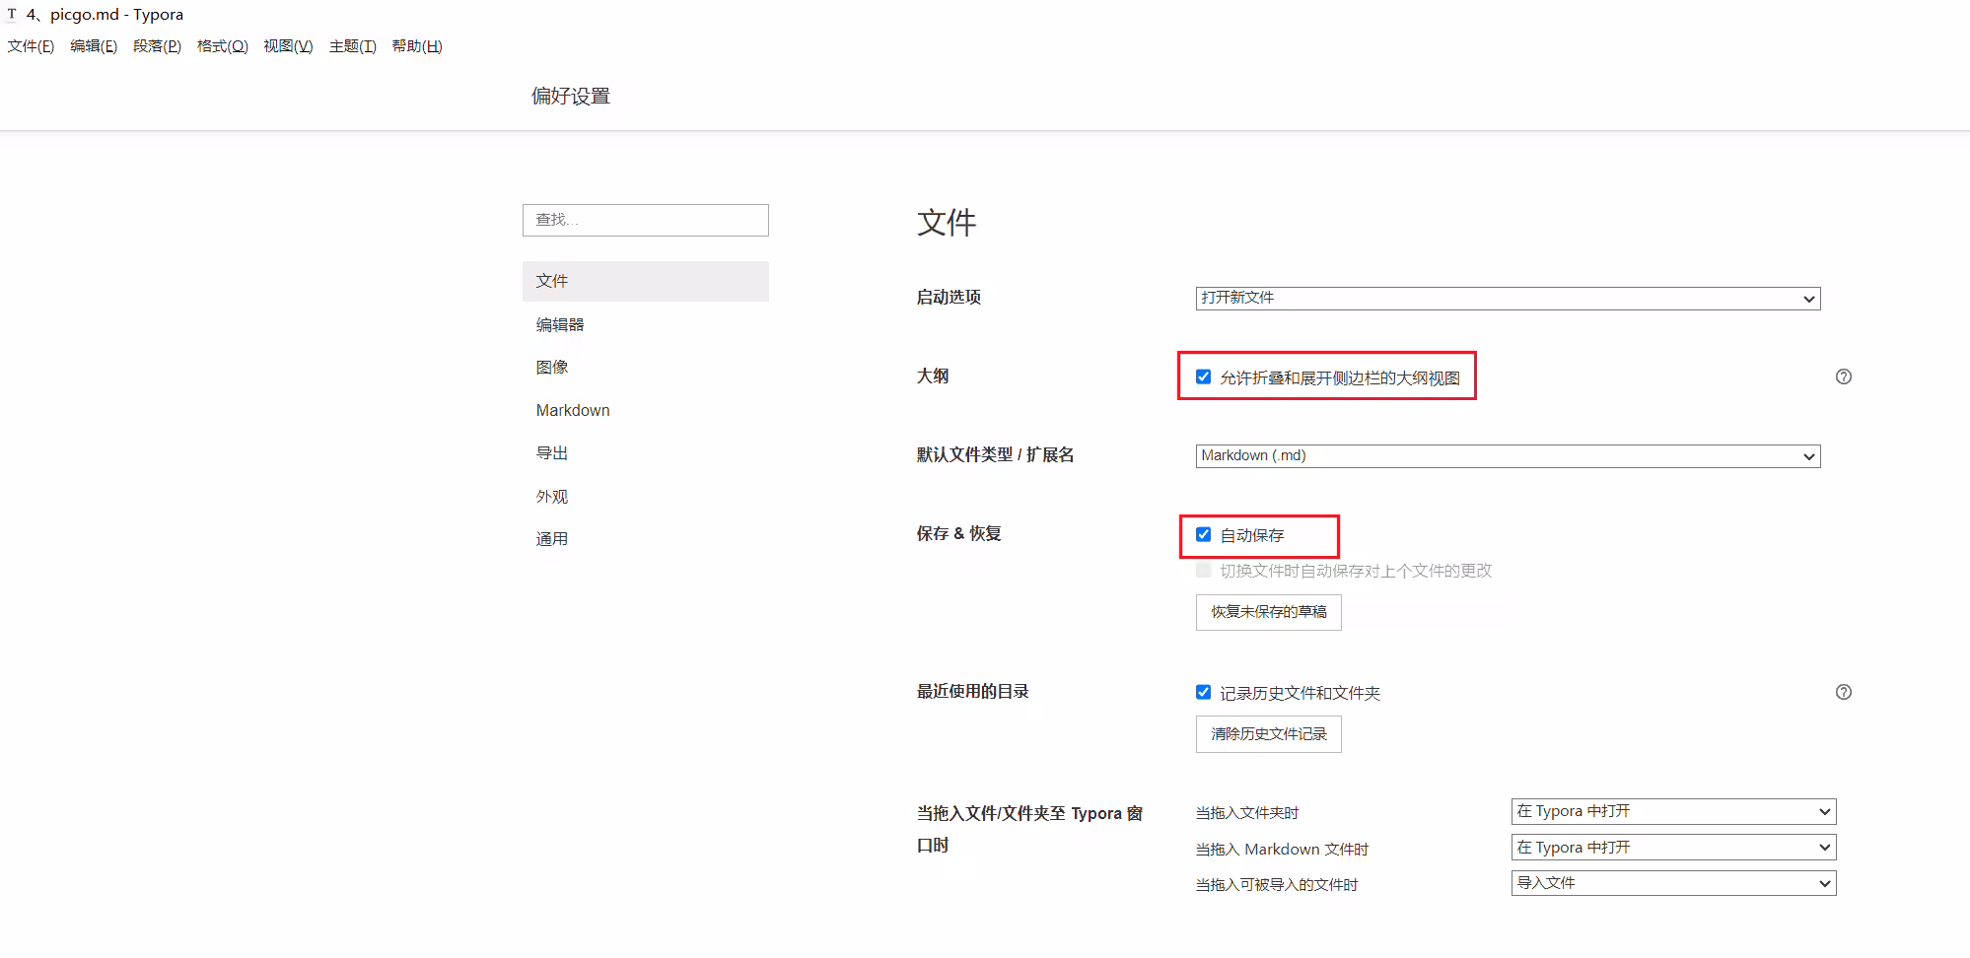This screenshot has height=958, width=1970.
Task: Click help icon next to 大纲 option
Action: coord(1843,376)
